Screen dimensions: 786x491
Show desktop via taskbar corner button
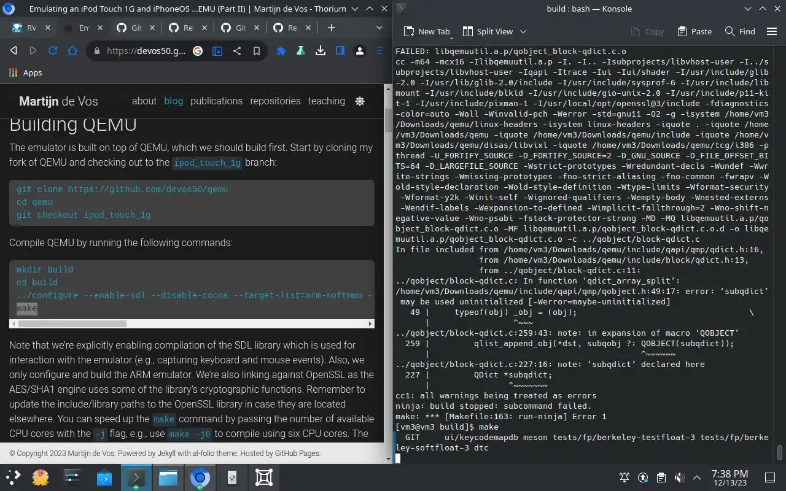tap(769, 477)
